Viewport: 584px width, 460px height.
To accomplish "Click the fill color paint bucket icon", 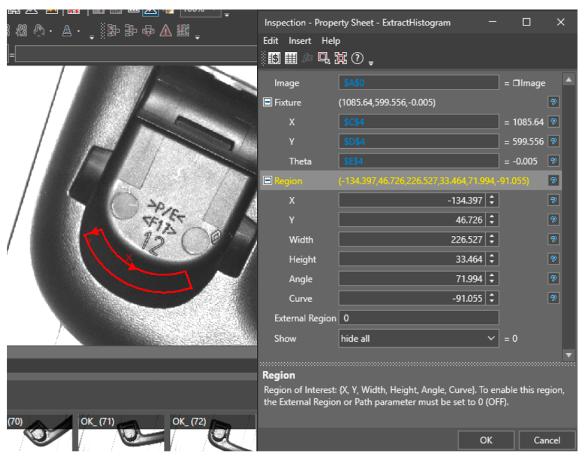I will pos(39,31).
